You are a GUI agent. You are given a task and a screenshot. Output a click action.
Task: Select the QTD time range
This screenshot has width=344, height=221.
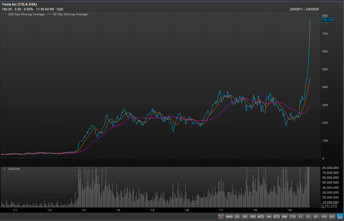point(276,217)
